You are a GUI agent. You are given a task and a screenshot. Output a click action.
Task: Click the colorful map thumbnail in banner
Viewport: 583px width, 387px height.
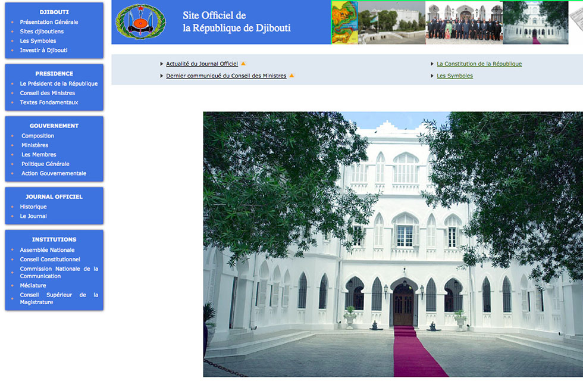click(x=344, y=23)
